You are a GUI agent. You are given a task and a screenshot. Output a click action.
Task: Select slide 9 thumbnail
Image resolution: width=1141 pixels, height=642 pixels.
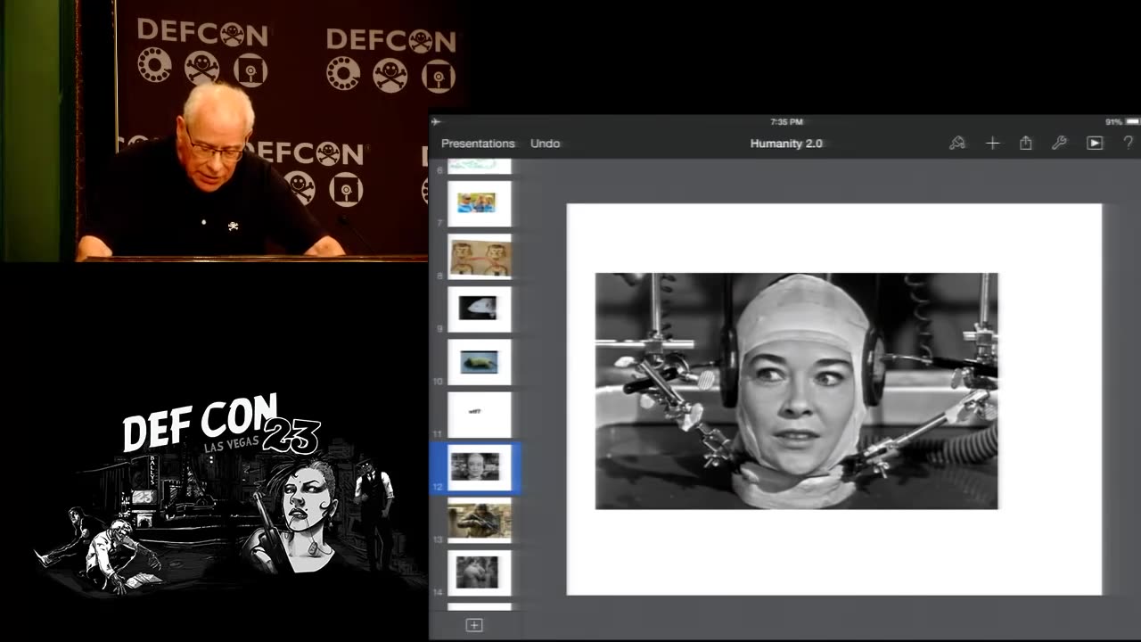point(479,309)
